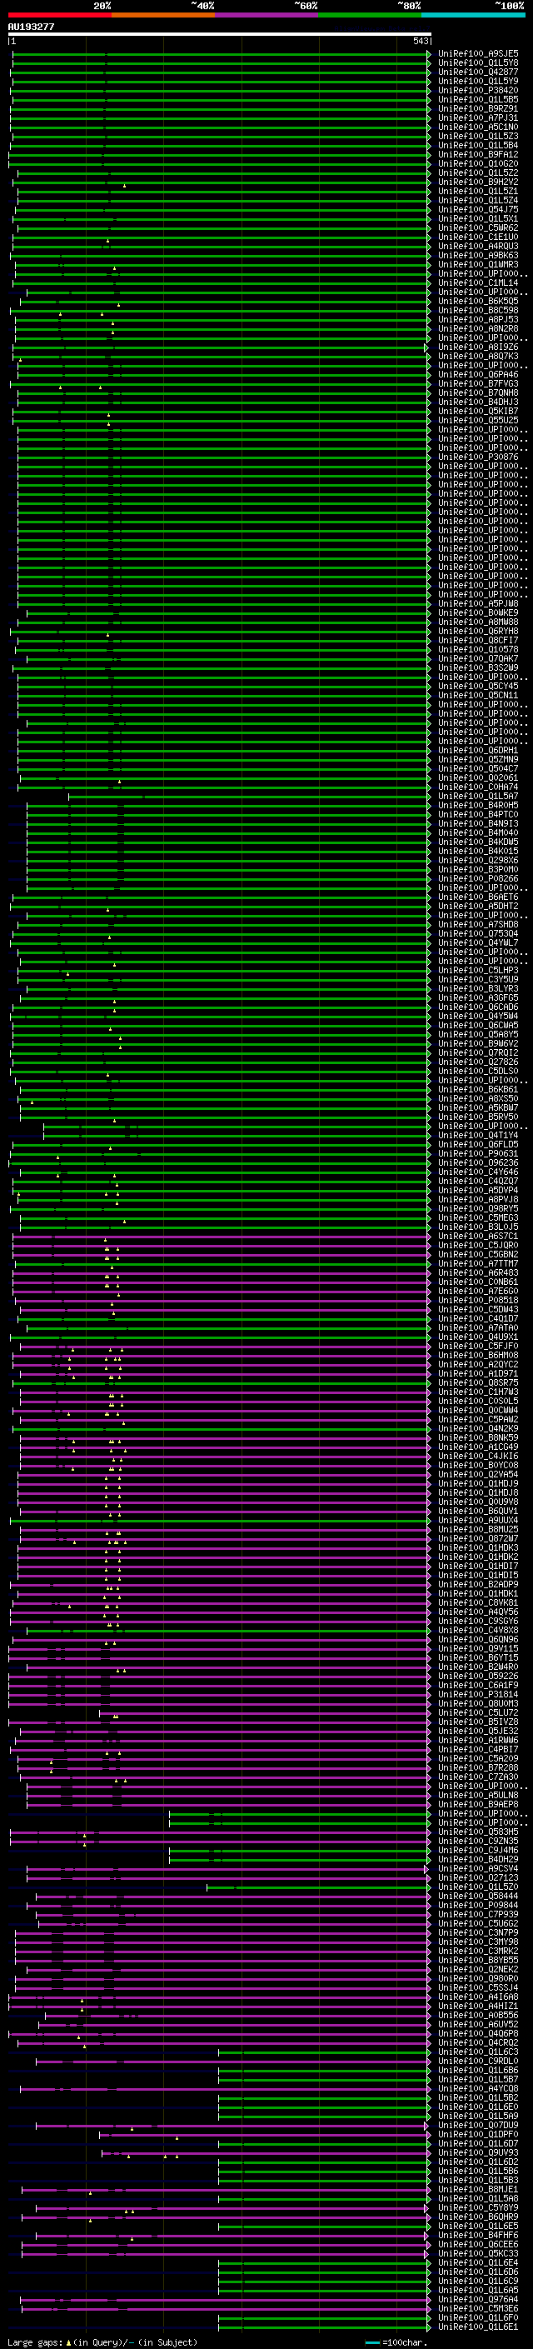The width and height of the screenshot is (533, 2349).
Task: Click the label UniRef100_Q9UV93
Action: pos(478,2152)
